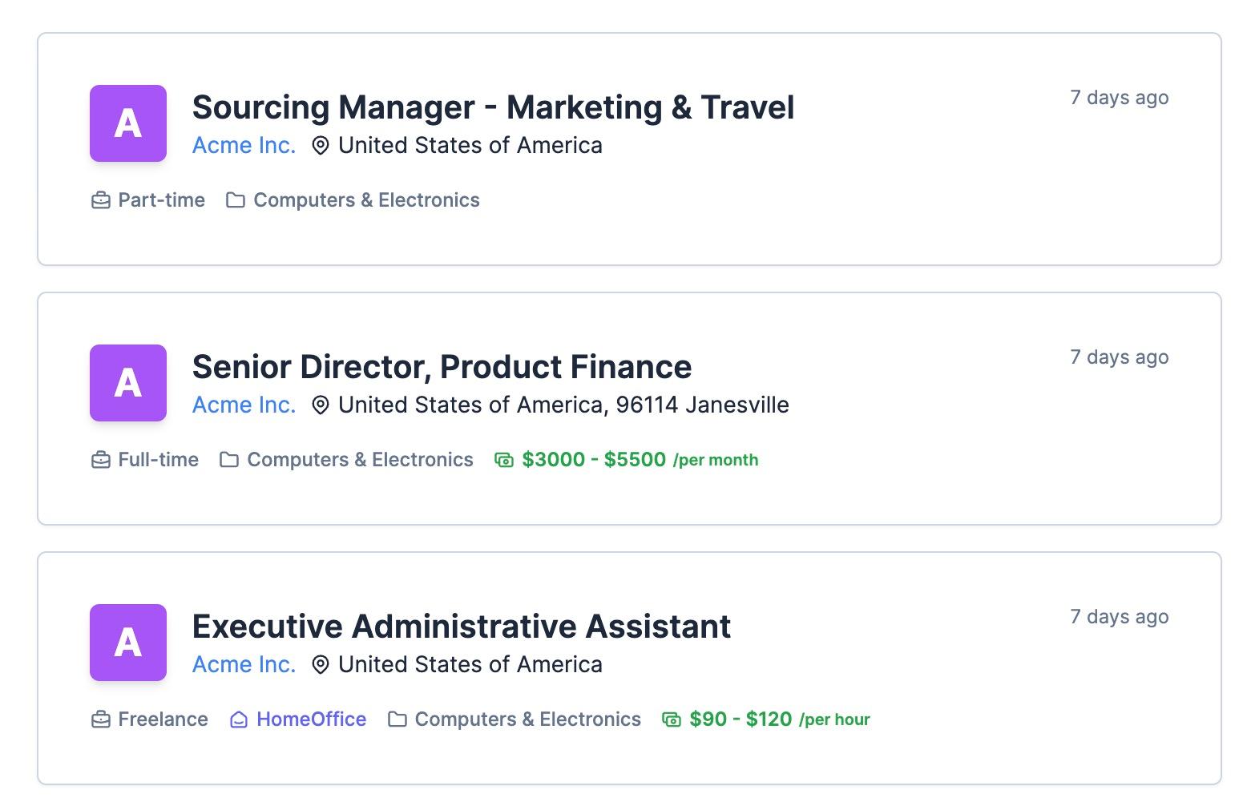Select the briefcase icon beside Part-time
1247x806 pixels.
pyautogui.click(x=99, y=200)
